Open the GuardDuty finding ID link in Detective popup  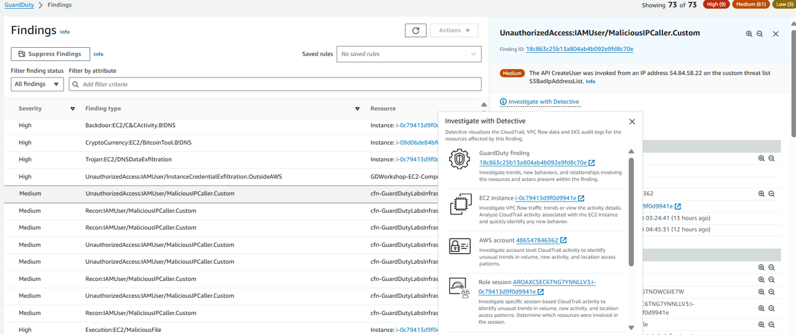533,163
